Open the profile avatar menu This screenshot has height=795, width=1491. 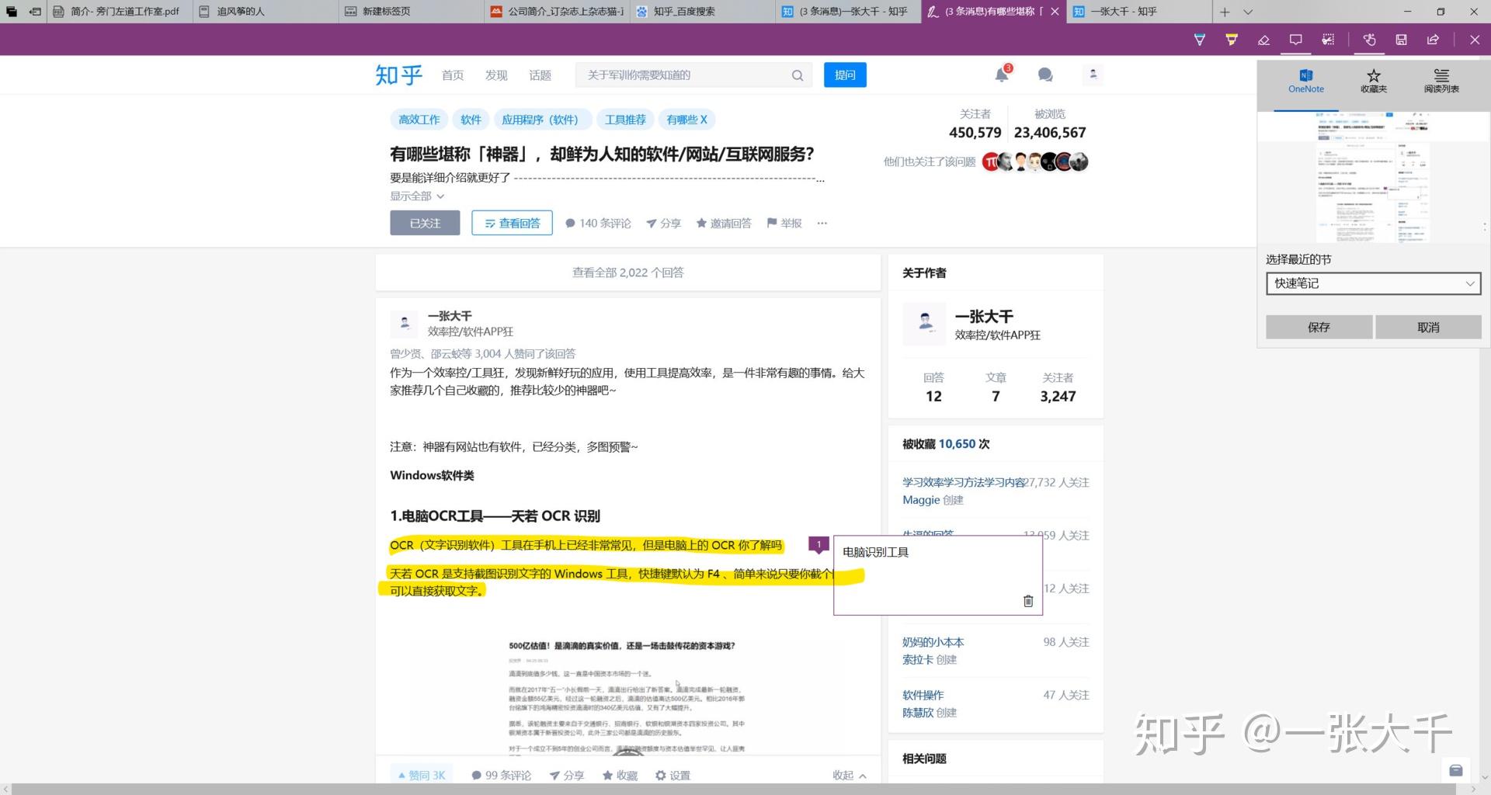coord(1093,75)
